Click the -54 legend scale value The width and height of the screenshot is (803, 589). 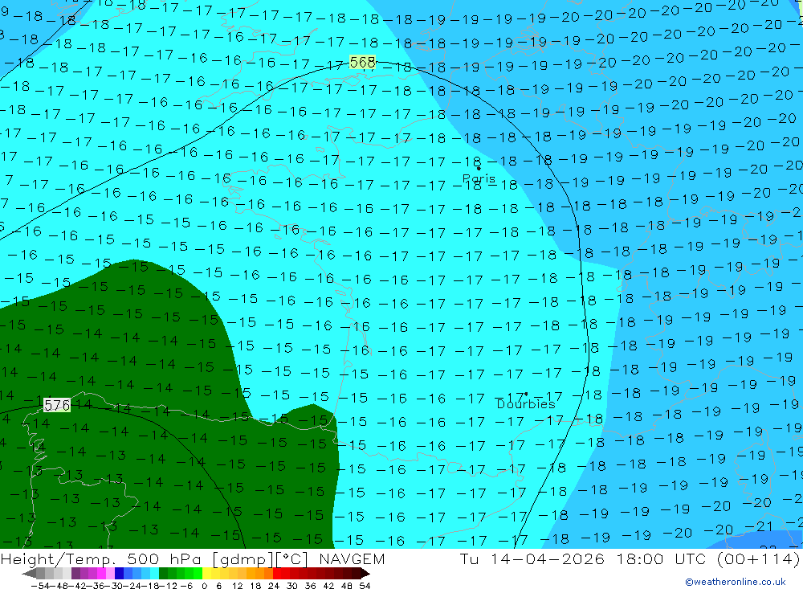point(40,586)
